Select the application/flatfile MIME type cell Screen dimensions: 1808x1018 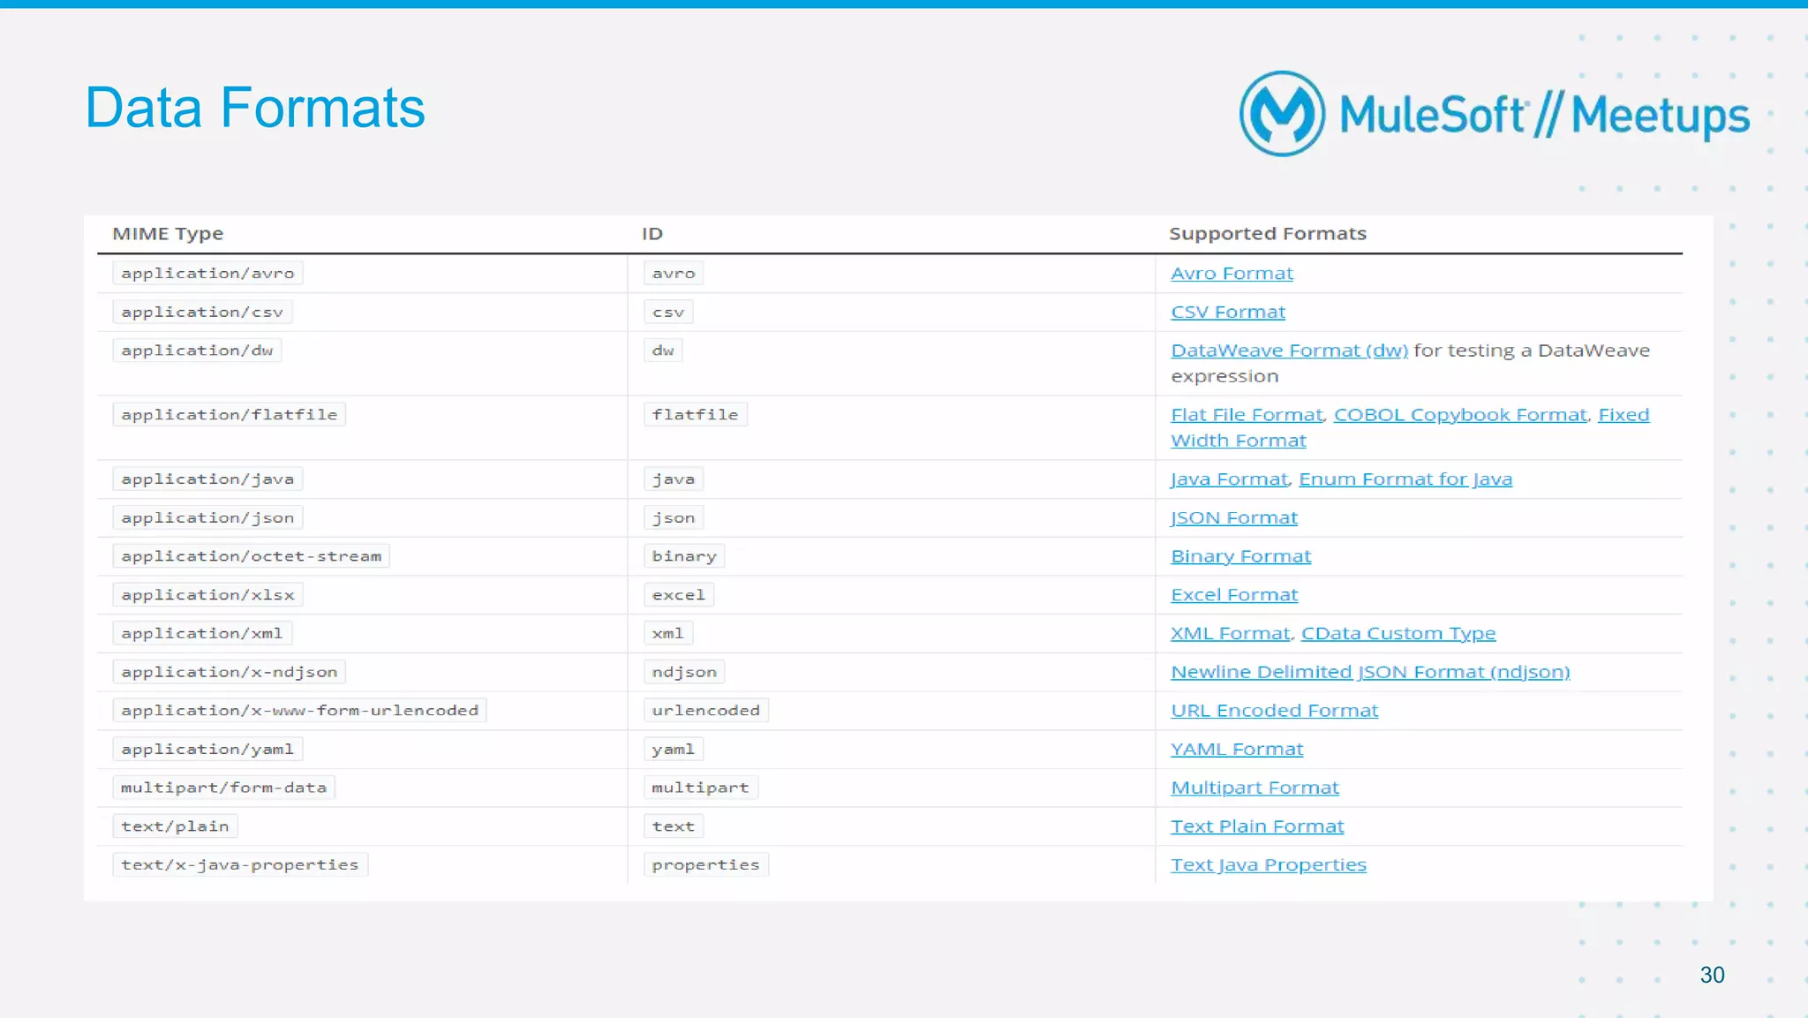tap(229, 415)
